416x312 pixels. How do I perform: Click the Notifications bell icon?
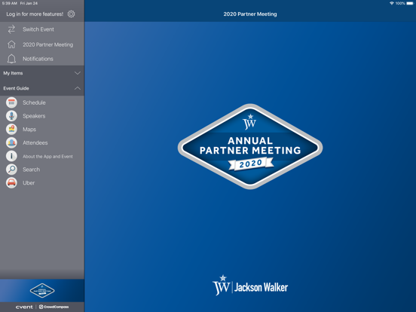[11, 59]
